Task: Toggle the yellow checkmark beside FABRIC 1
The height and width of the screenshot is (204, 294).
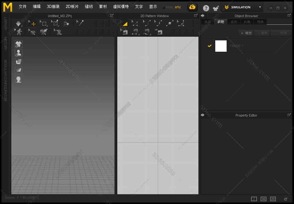Action: click(209, 46)
